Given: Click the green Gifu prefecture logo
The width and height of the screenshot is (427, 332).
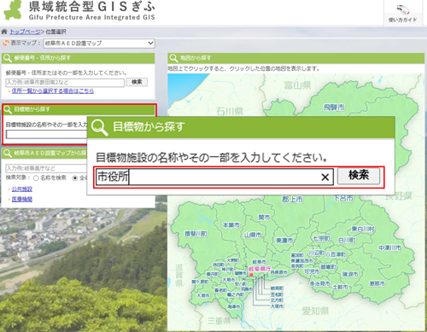Looking at the screenshot, I should pyautogui.click(x=13, y=10).
